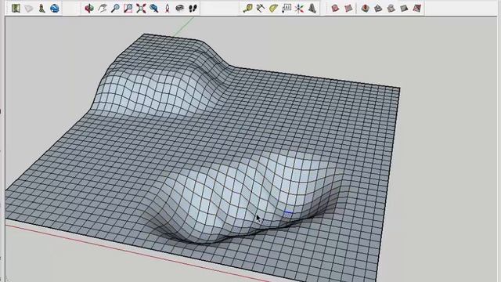Activate the Axes tool
501x282 pixels.
(299, 8)
